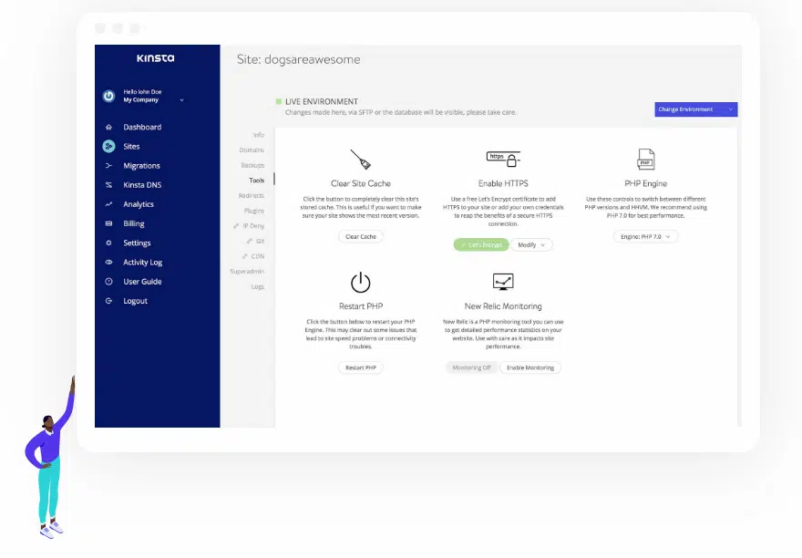Click the Settings gear icon
The height and width of the screenshot is (558, 802).
(108, 243)
